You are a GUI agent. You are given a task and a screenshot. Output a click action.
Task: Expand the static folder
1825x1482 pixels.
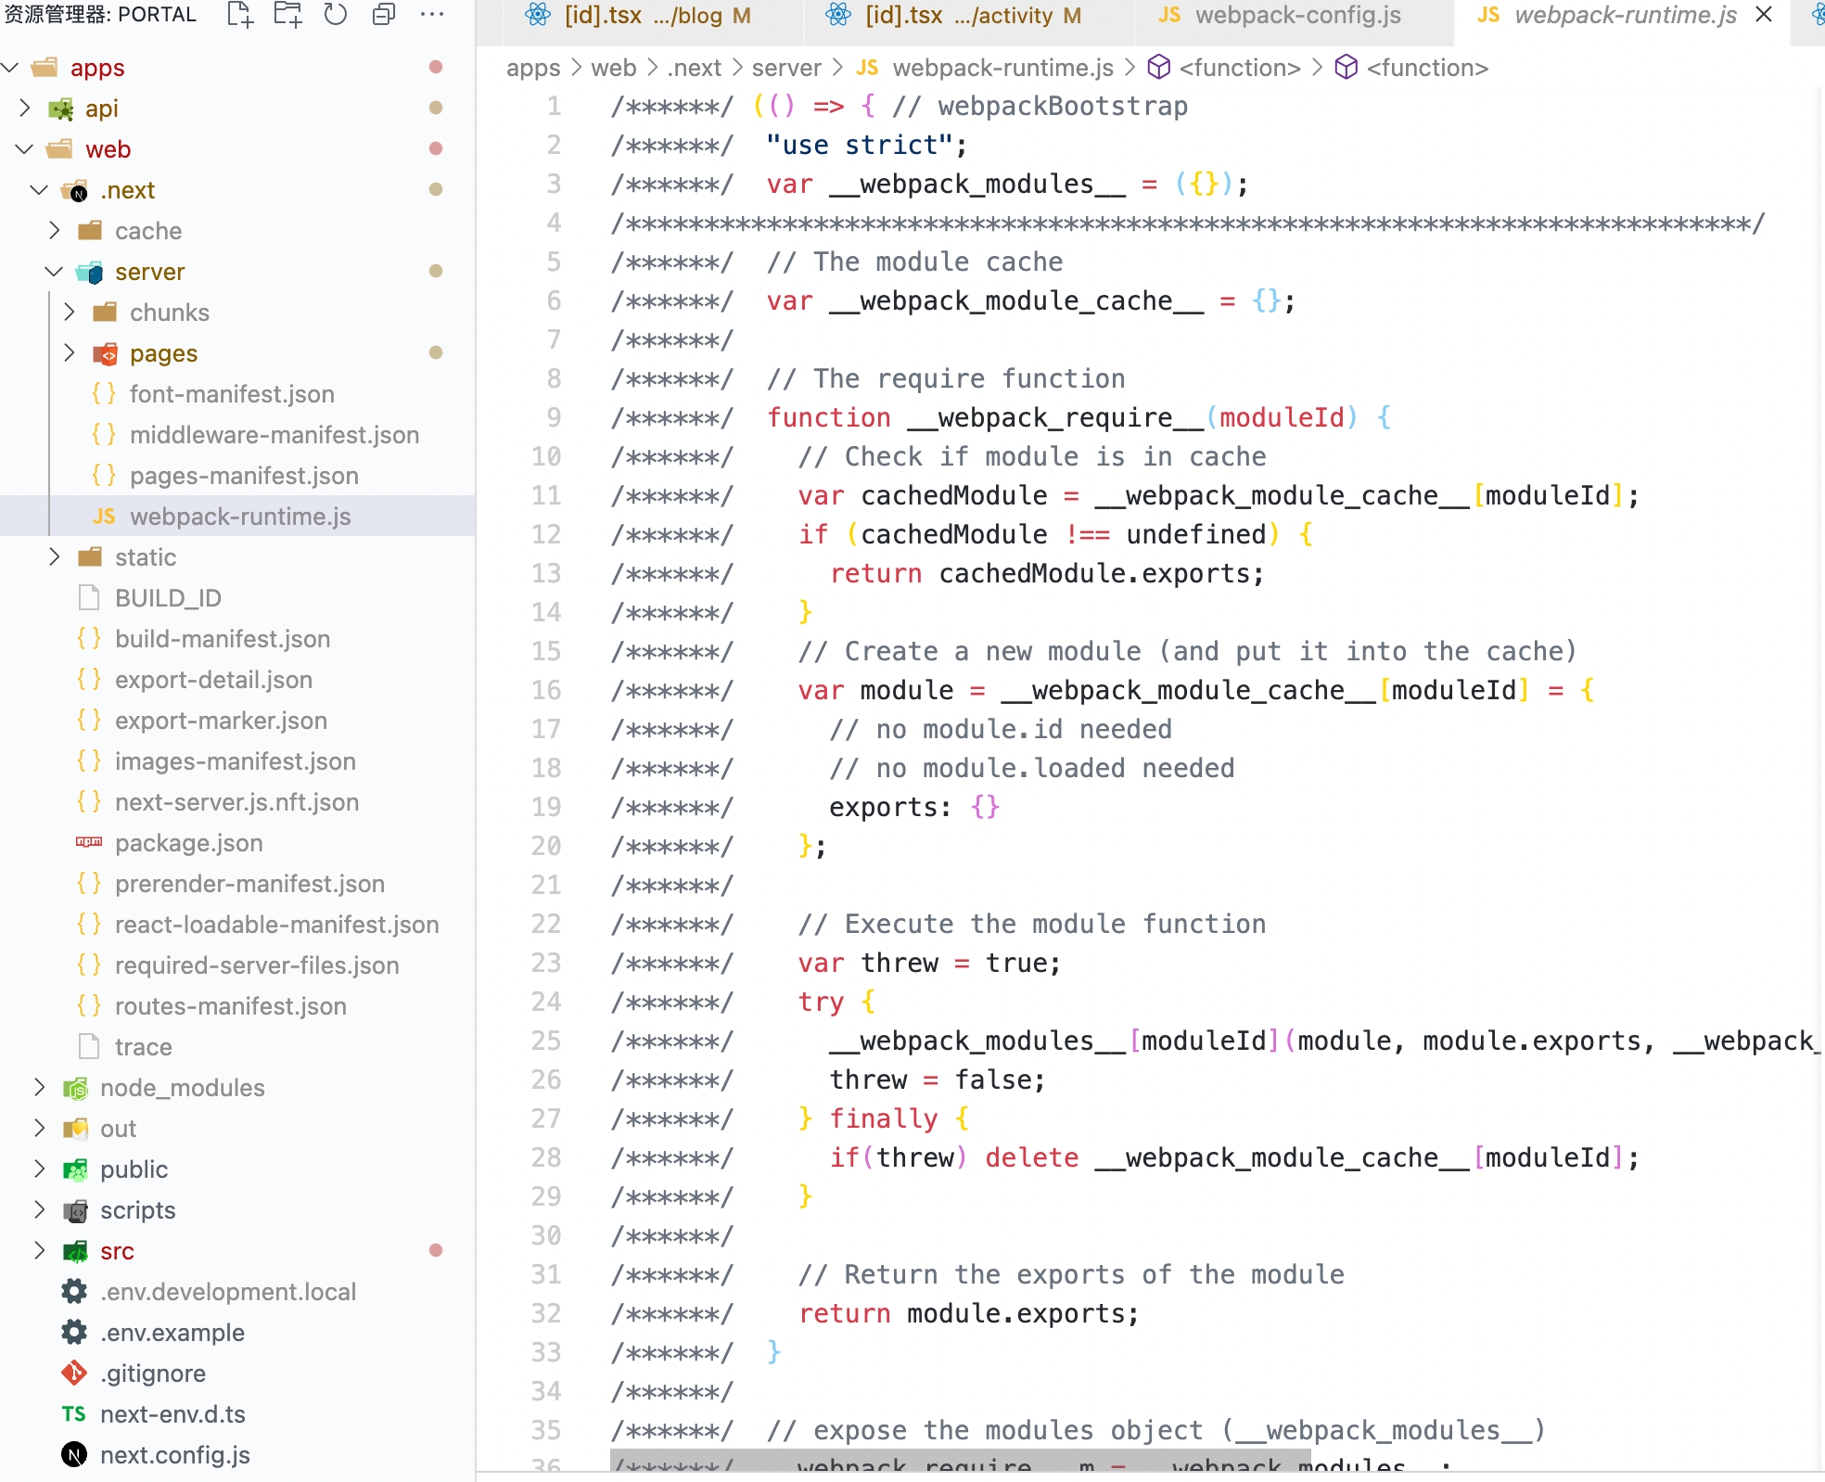coord(55,557)
